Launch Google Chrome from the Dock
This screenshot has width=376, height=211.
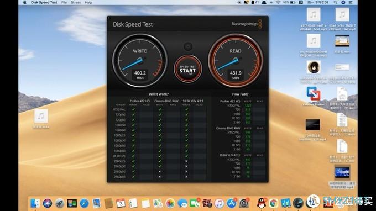274,203
